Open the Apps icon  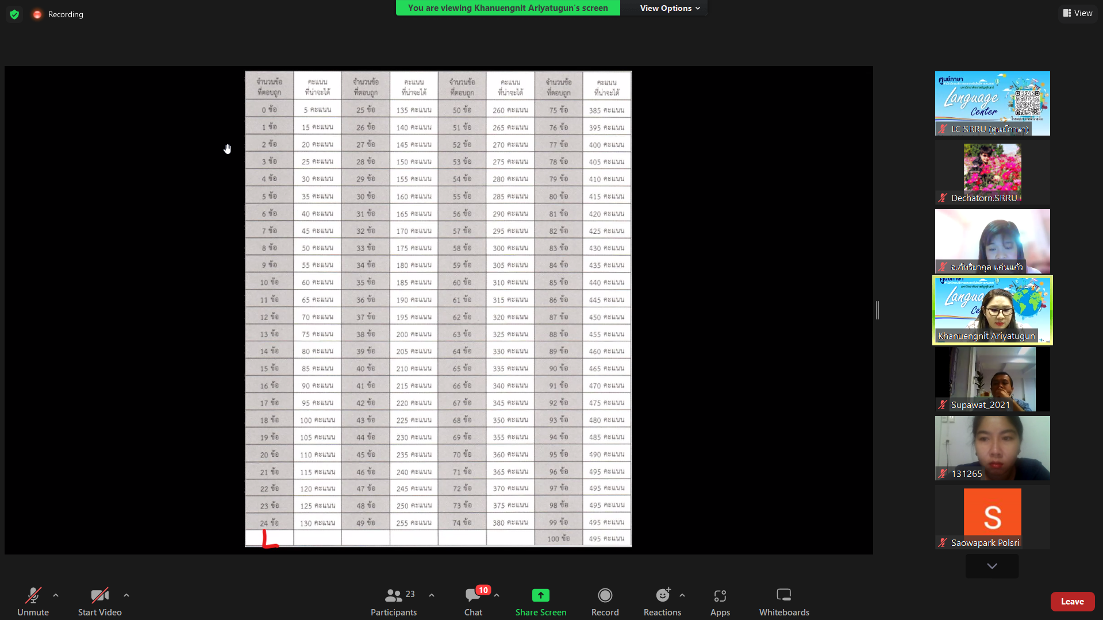pos(720,595)
